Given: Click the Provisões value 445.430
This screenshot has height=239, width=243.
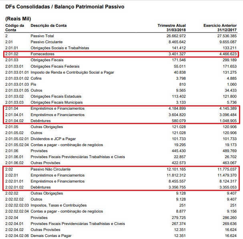Looking at the screenshot, I should [179, 151].
